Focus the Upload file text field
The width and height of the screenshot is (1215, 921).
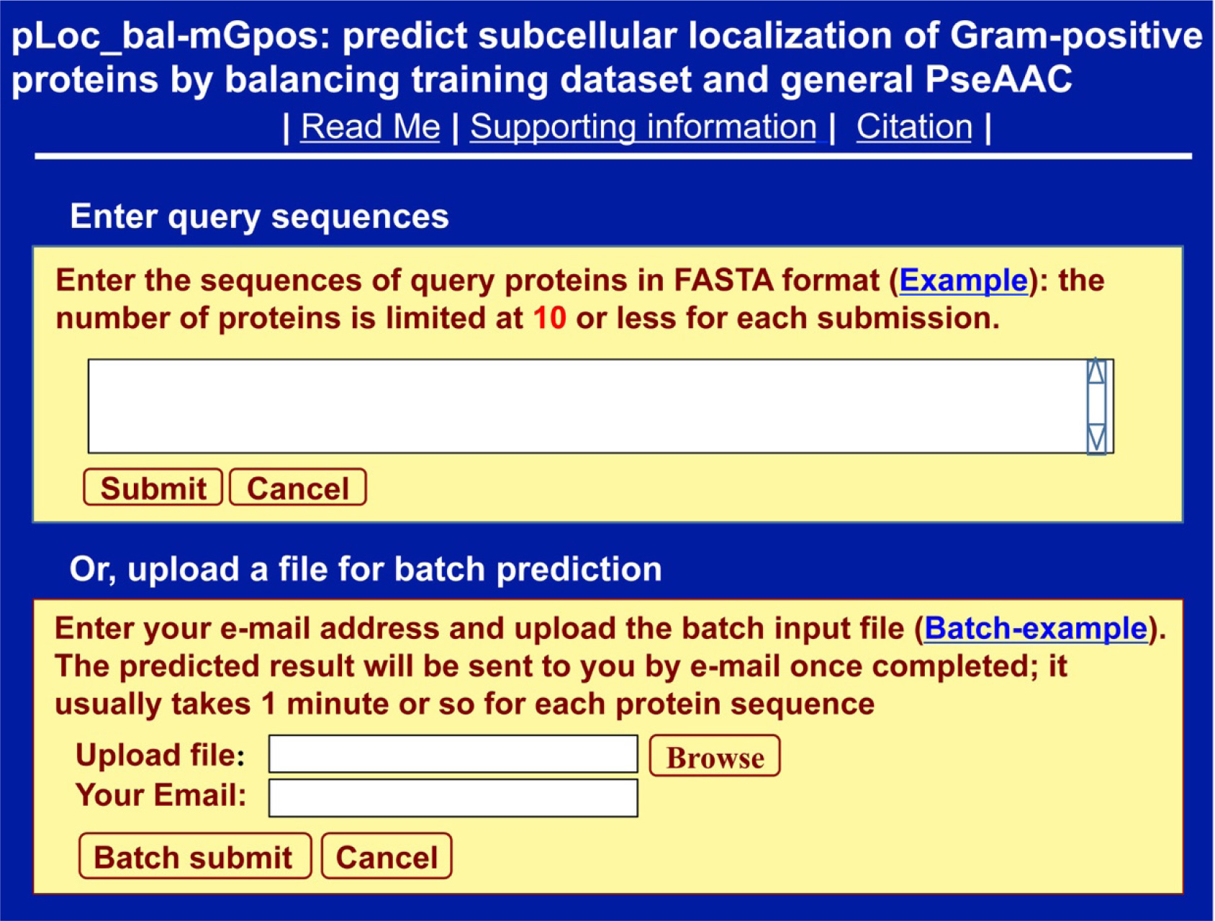(453, 754)
